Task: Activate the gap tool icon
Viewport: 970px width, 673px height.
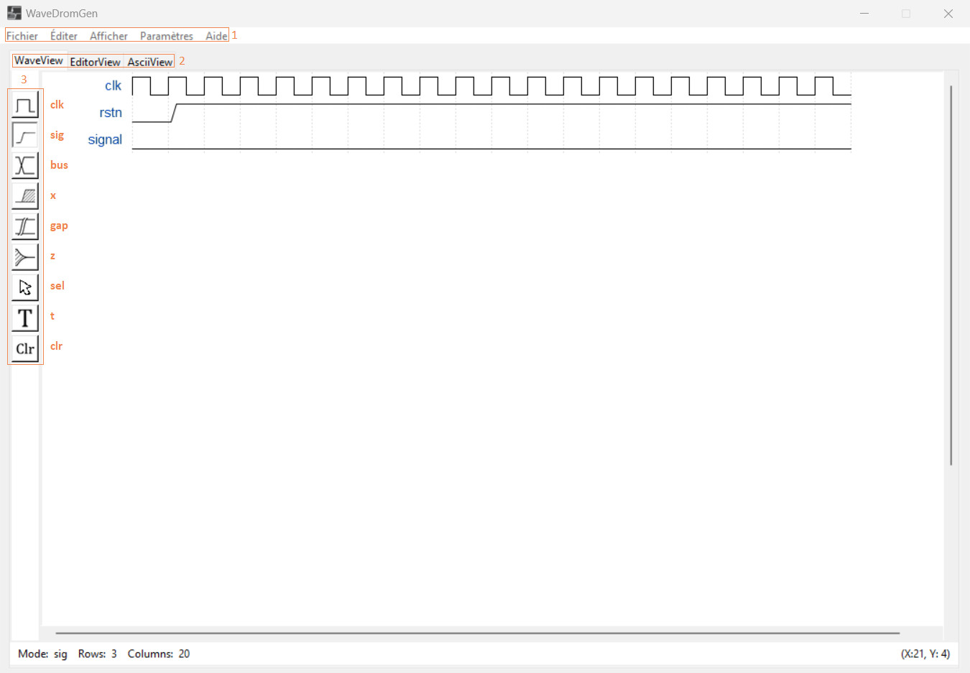Action: pos(25,226)
